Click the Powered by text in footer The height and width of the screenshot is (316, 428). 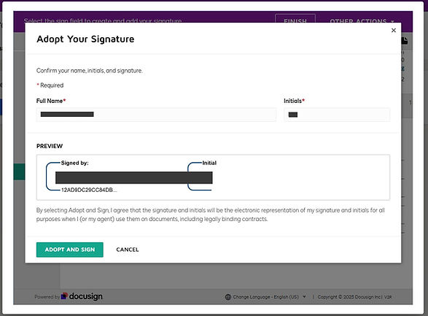tap(47, 297)
